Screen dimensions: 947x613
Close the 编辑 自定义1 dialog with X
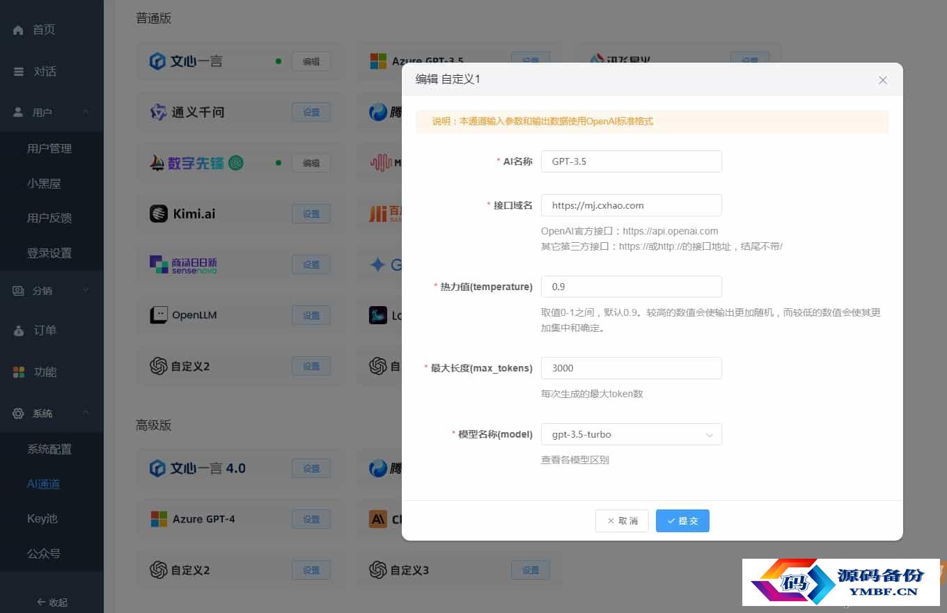(883, 80)
